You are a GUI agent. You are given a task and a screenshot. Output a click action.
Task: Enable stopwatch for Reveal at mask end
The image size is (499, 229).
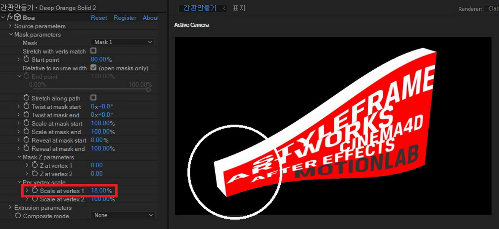pyautogui.click(x=26, y=148)
